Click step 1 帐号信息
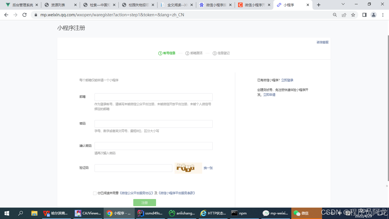Viewport: 389px width, 219px height. point(167,53)
